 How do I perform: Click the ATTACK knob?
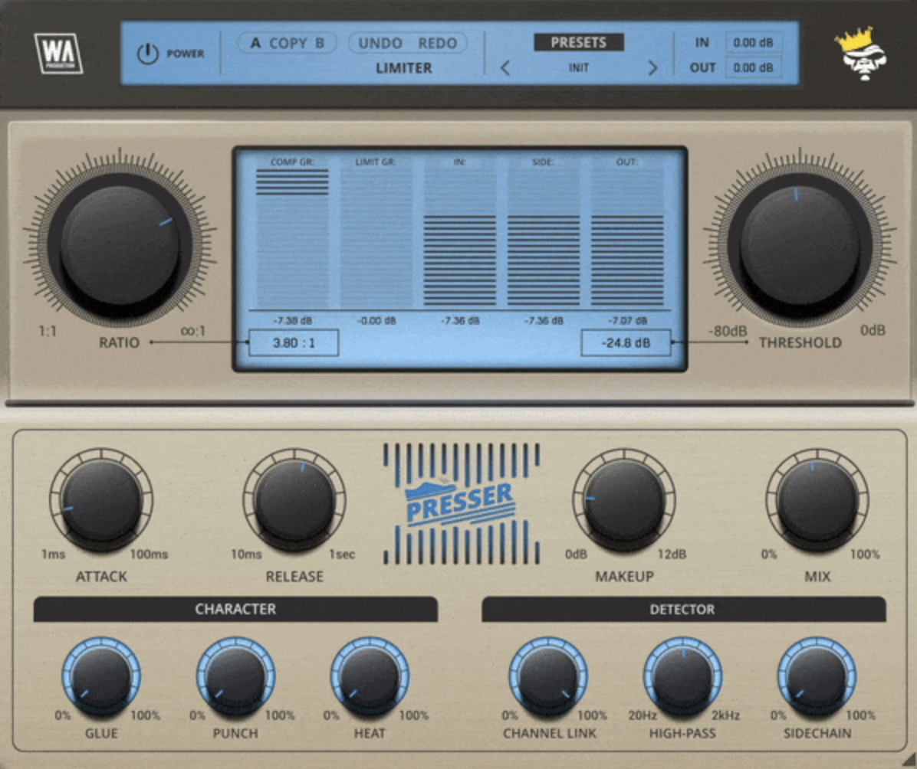click(101, 501)
